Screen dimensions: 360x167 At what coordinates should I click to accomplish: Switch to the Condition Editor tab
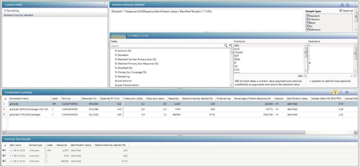[x=138, y=35]
